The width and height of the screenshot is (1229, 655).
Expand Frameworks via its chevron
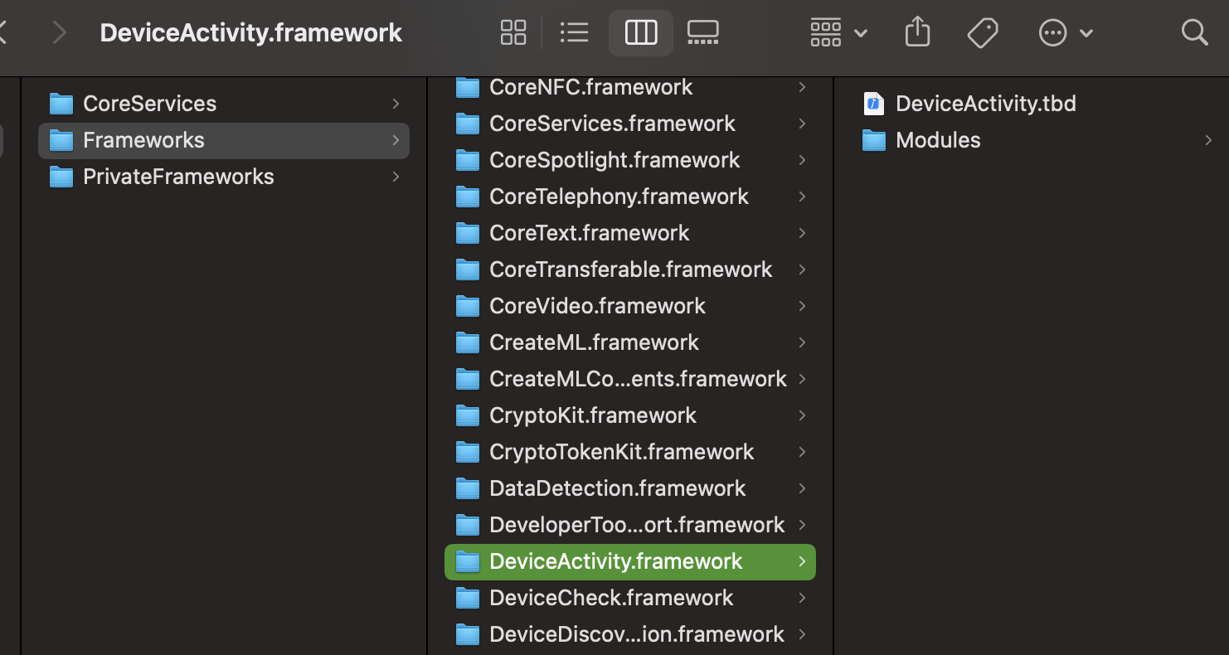[x=396, y=140]
